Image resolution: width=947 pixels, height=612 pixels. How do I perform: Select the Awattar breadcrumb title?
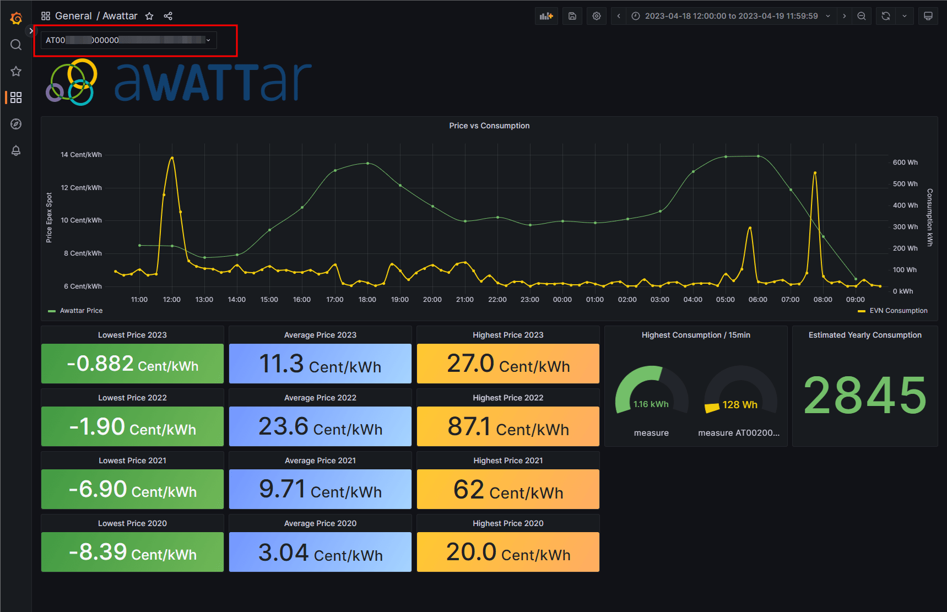coord(120,16)
